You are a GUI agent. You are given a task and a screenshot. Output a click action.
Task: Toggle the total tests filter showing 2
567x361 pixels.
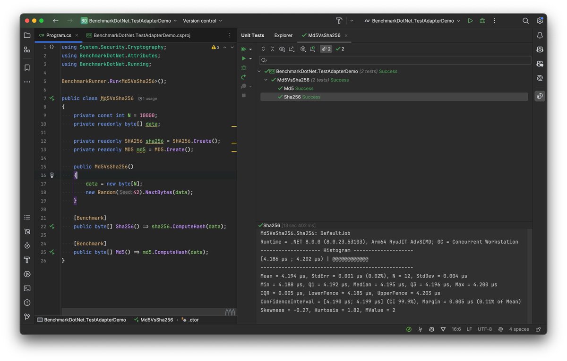click(x=326, y=49)
